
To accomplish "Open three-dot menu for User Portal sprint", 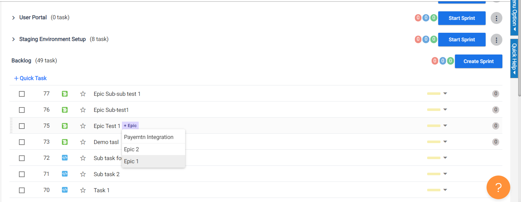I will point(496,18).
